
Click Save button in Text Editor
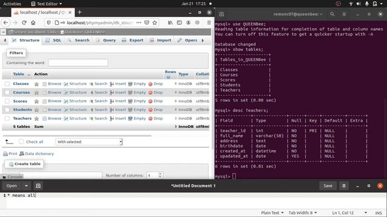point(328,186)
